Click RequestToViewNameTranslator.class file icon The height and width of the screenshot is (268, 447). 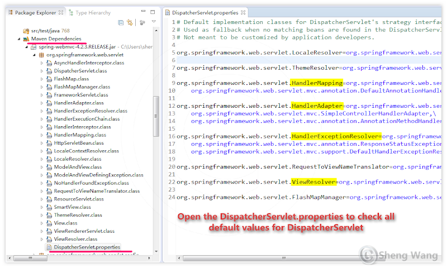click(49, 191)
